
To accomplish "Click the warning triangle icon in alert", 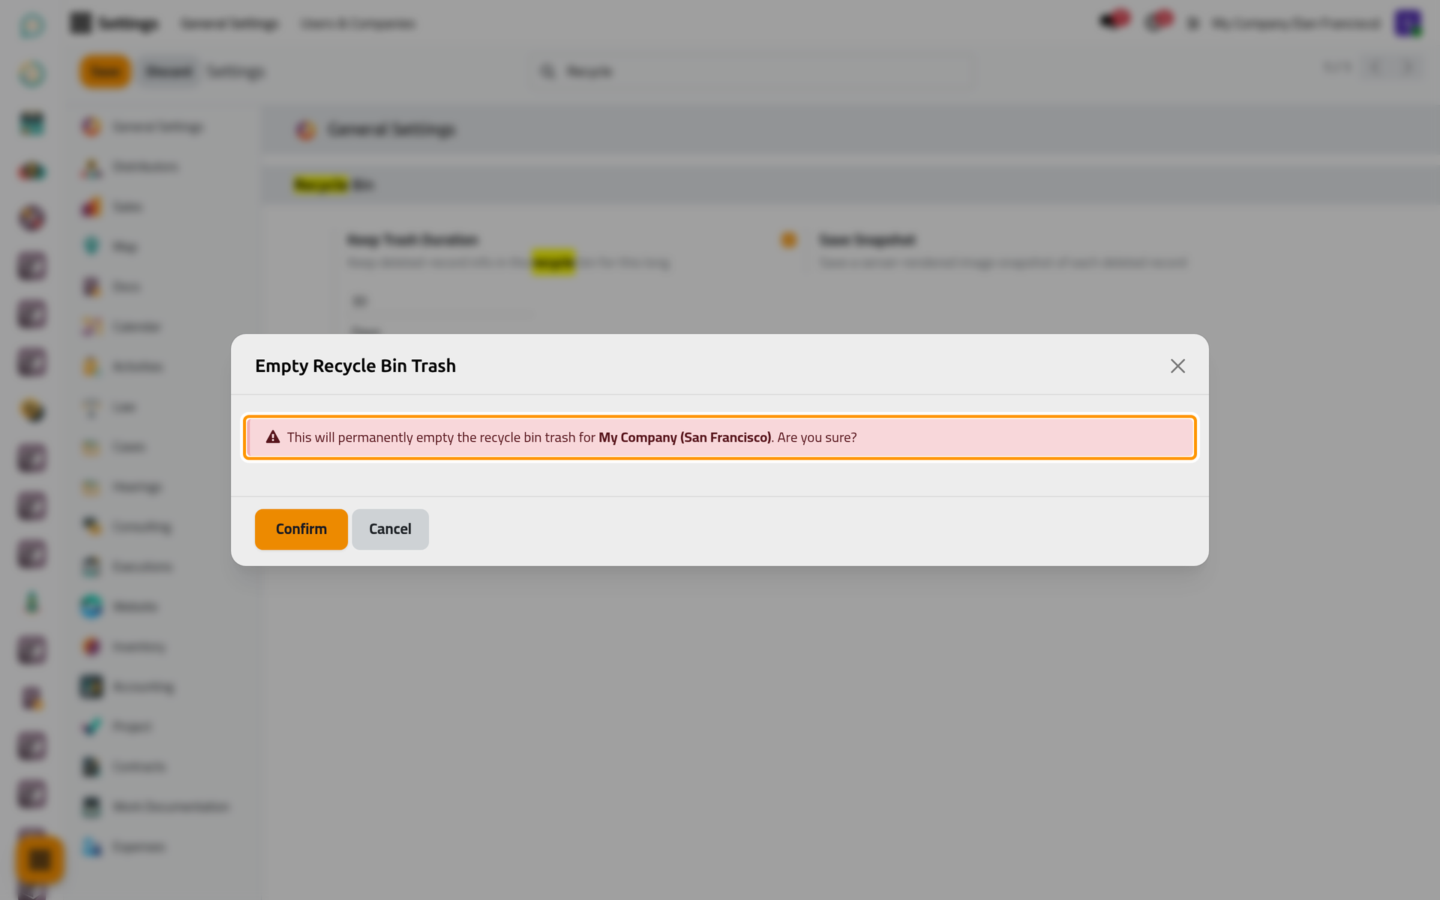I will coord(273,437).
